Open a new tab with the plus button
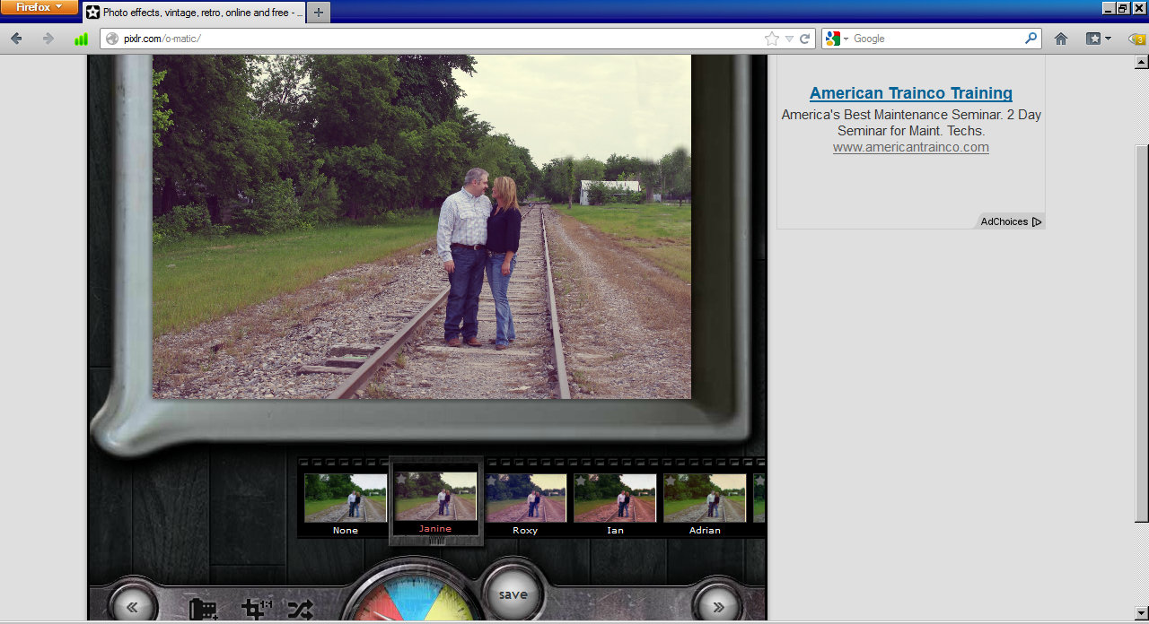Screen dimensions: 1149x624 point(319,13)
